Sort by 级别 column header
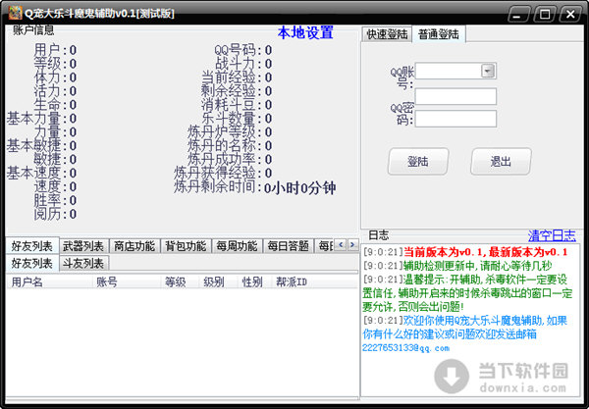This screenshot has height=409, width=589. coord(218,282)
